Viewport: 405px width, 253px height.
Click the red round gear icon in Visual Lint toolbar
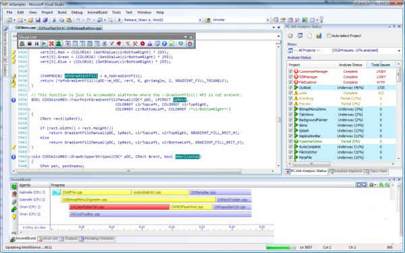coord(142,44)
